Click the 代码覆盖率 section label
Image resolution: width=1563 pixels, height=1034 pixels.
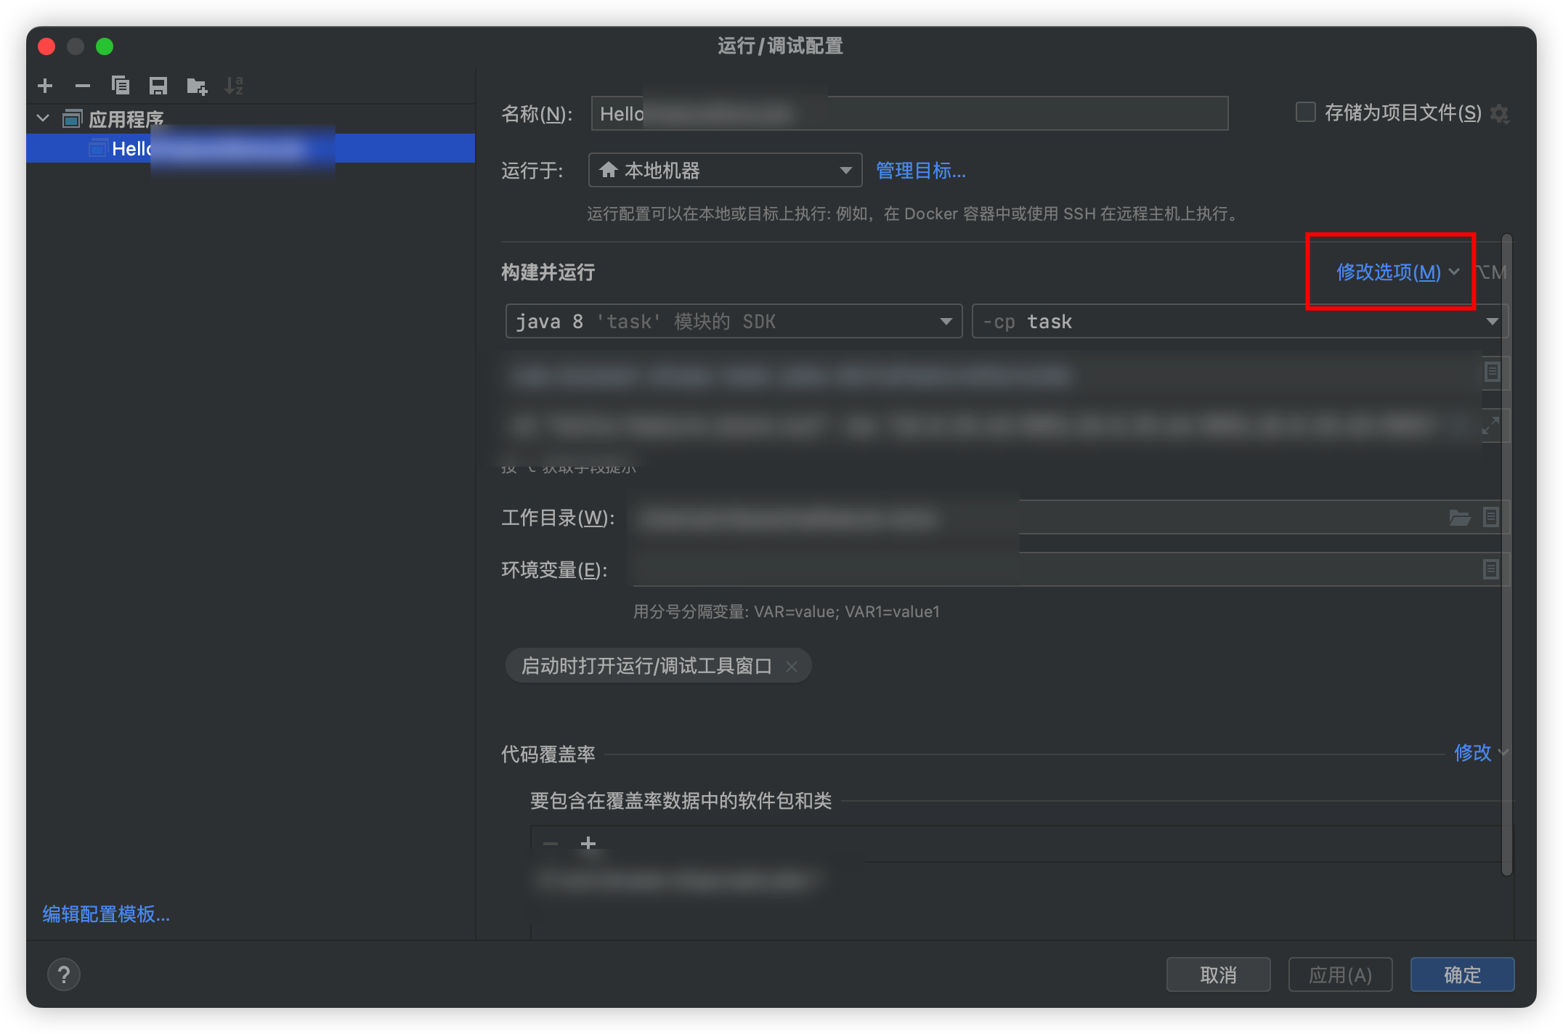click(x=548, y=754)
